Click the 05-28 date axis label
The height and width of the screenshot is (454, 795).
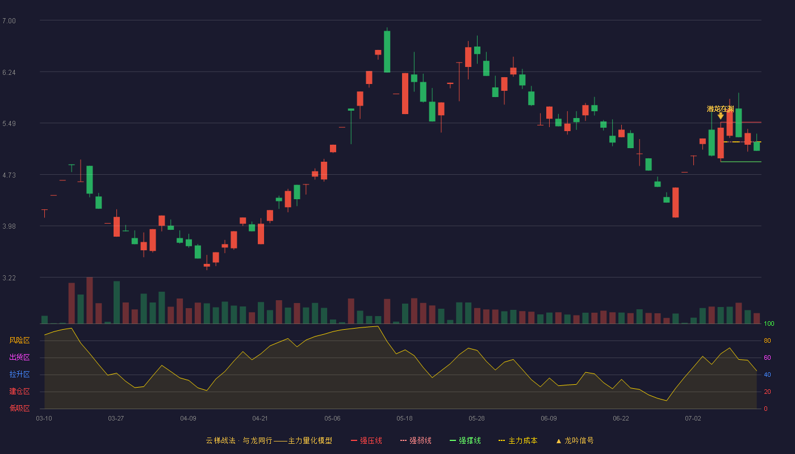[476, 418]
